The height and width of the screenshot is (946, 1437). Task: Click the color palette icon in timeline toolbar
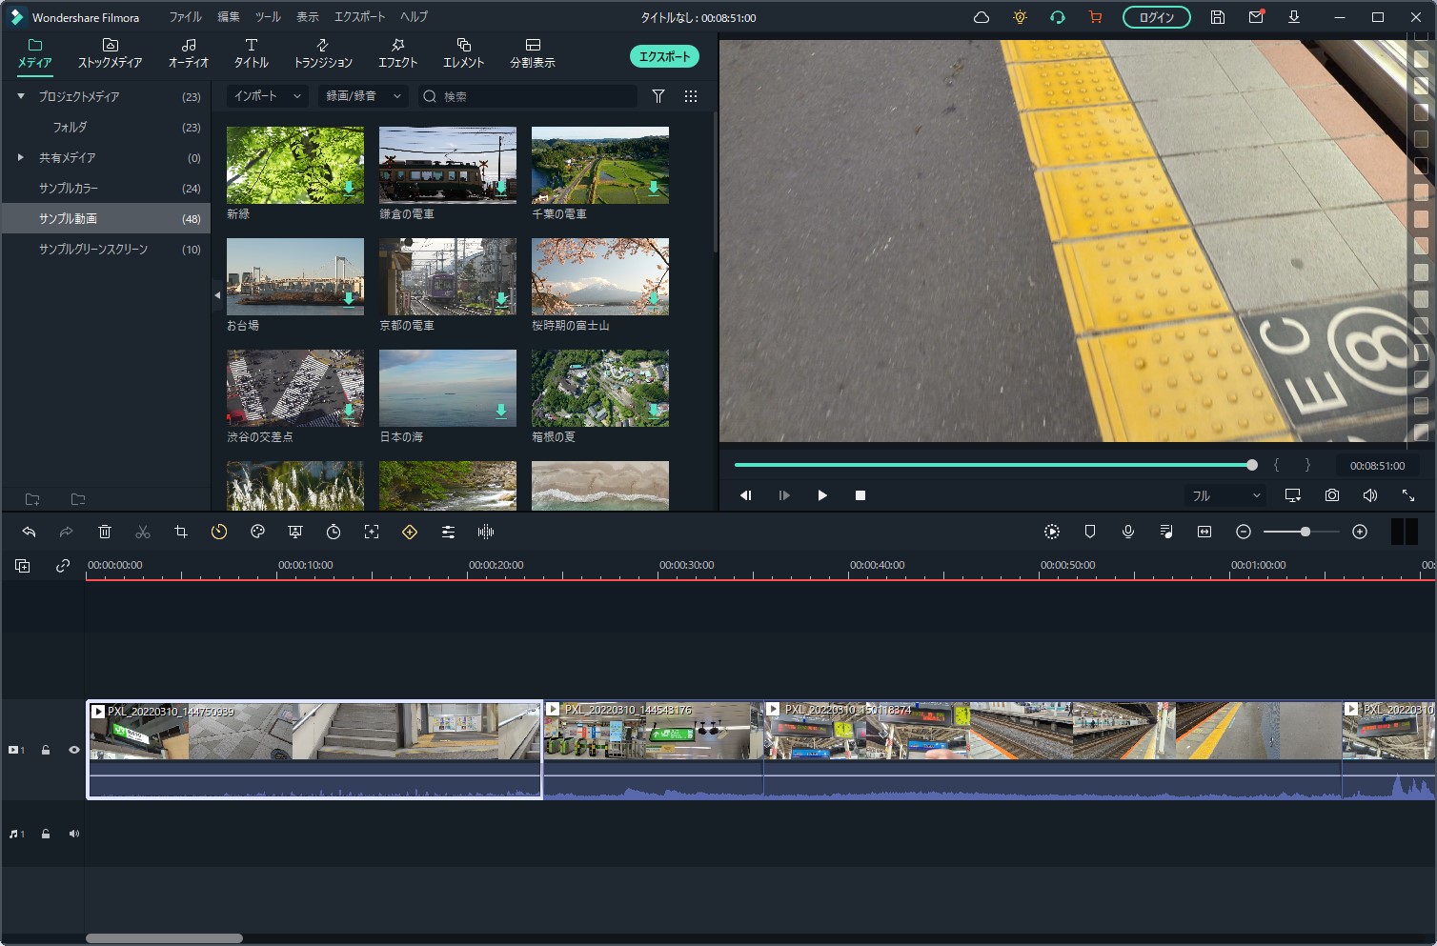[x=257, y=533]
